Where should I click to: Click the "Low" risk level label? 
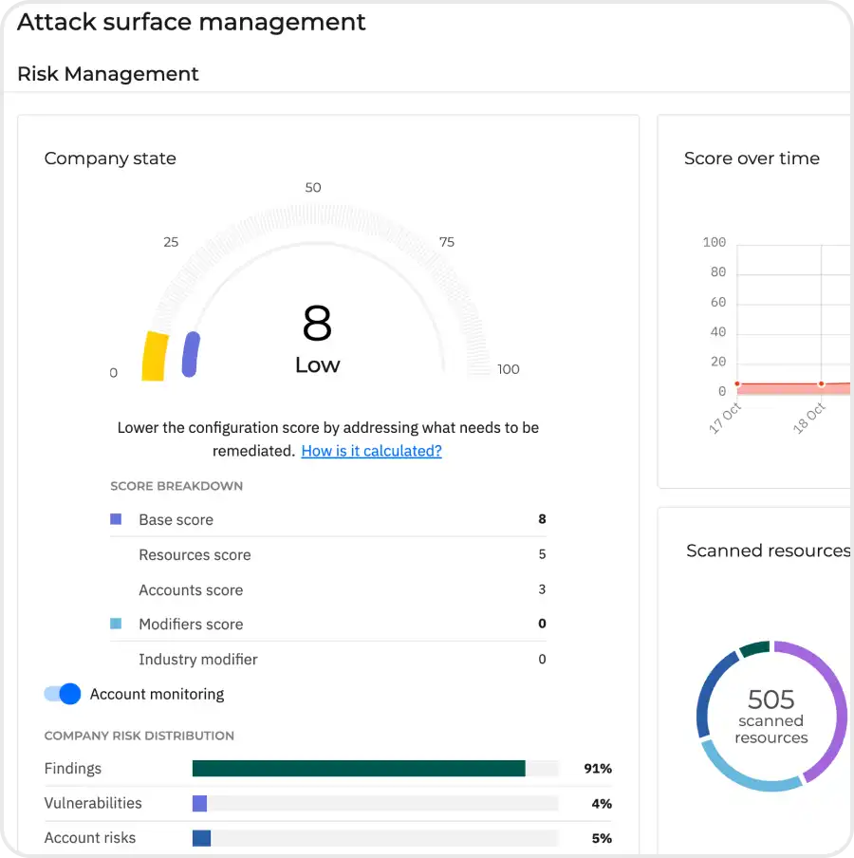(317, 365)
